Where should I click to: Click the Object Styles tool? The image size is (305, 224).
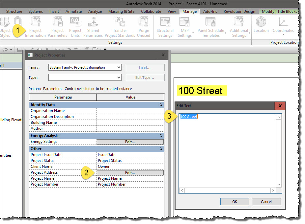5,27
